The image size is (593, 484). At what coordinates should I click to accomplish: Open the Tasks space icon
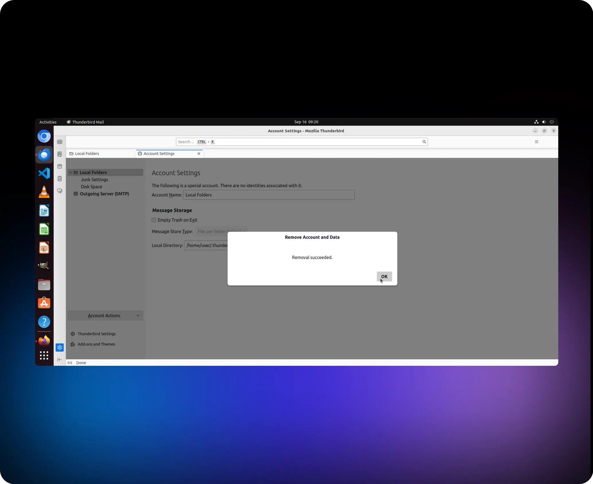click(x=60, y=179)
